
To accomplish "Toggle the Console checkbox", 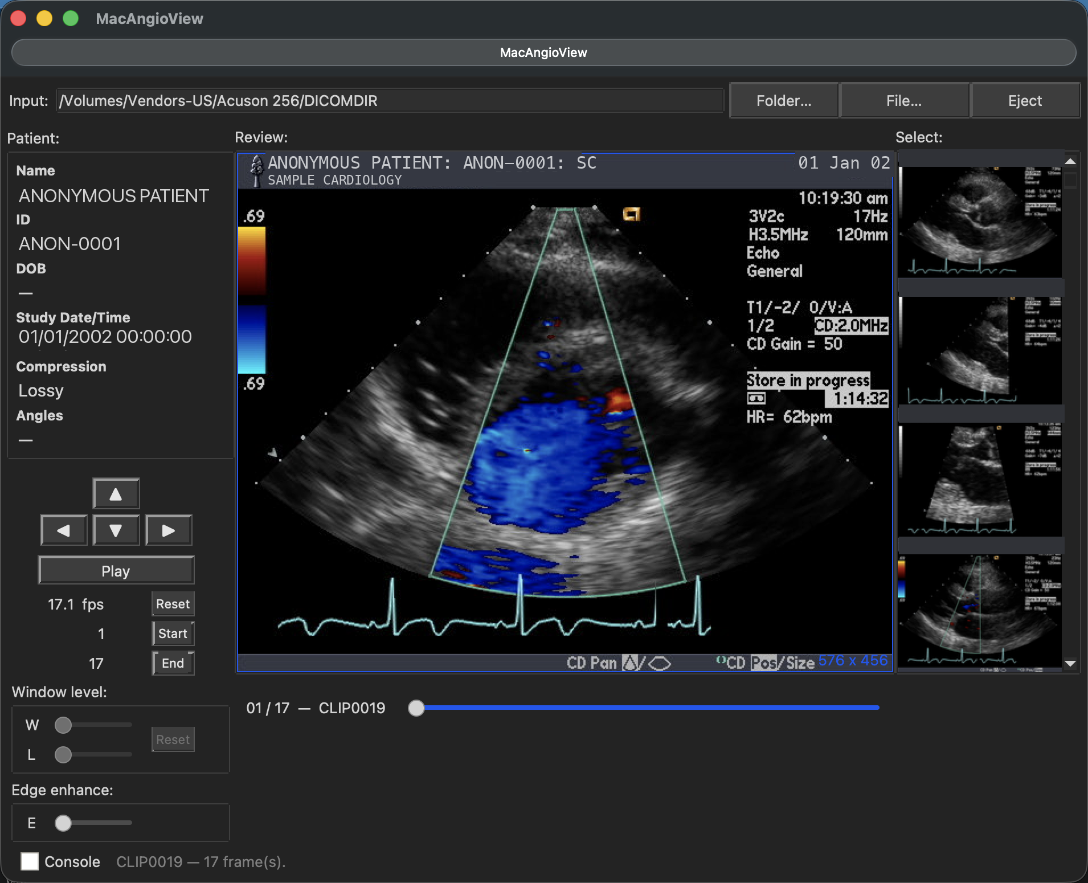I will [x=30, y=861].
